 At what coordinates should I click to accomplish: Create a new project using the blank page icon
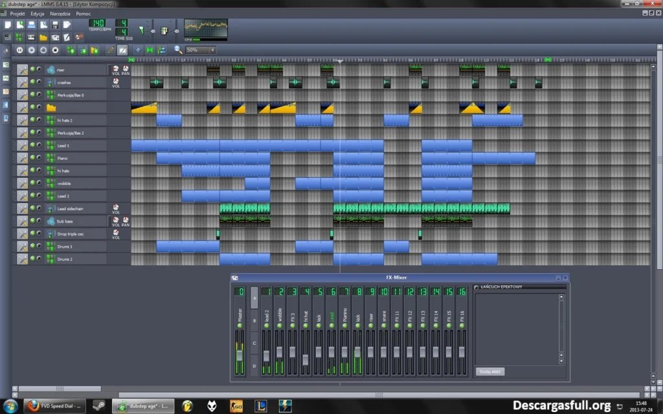point(8,25)
